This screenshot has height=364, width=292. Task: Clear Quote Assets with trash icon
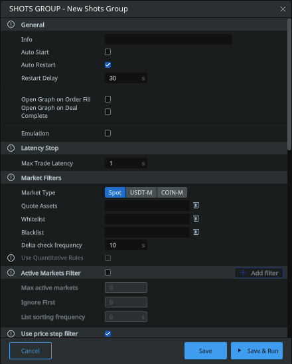(x=196, y=205)
